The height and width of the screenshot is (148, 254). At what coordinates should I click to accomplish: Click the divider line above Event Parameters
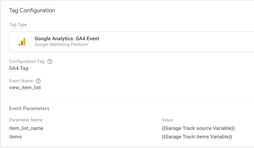tap(130, 99)
